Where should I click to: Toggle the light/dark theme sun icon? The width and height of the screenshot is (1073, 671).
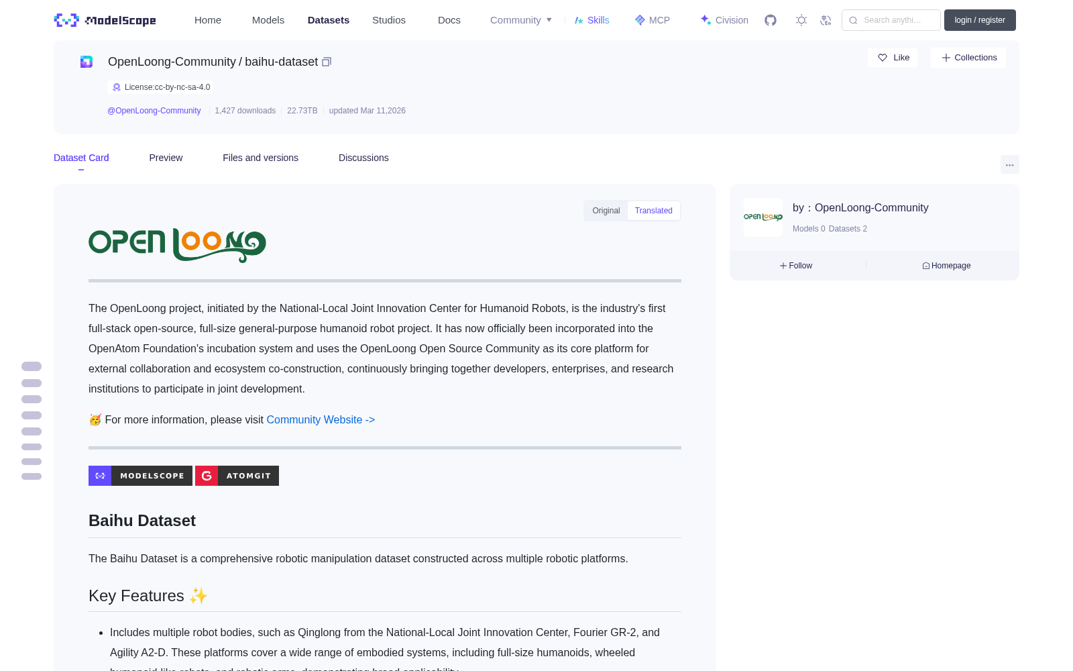(801, 20)
